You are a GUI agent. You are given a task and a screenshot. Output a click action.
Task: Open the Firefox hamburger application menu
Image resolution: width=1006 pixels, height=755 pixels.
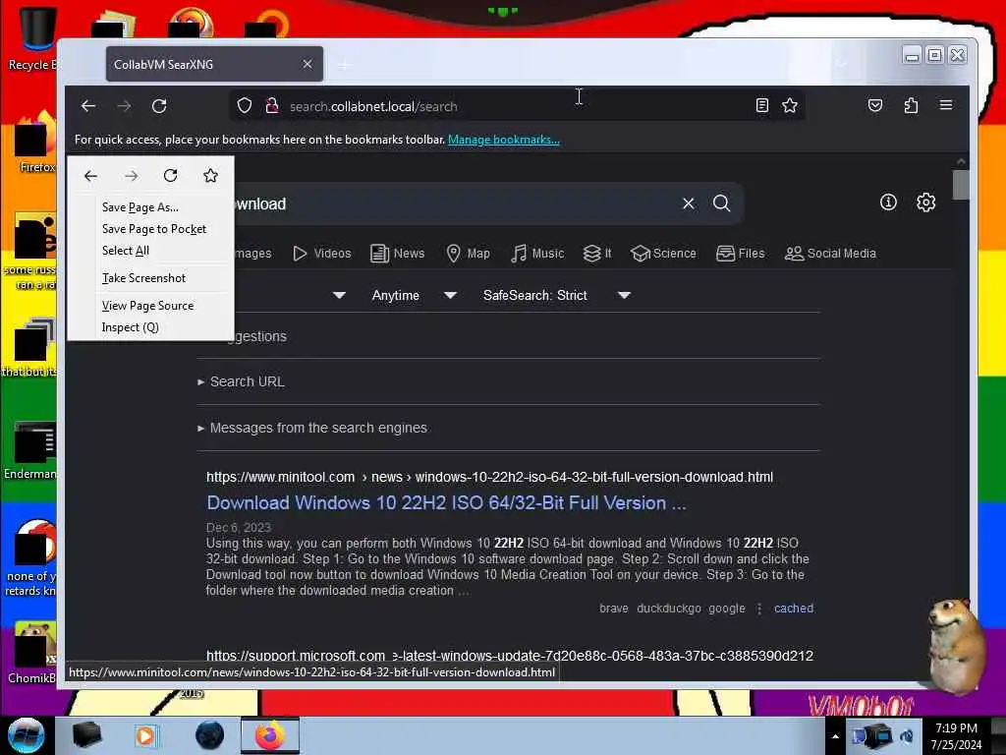946,105
